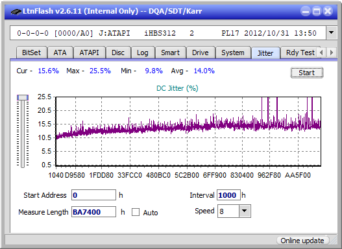Open the System tab

(x=233, y=53)
